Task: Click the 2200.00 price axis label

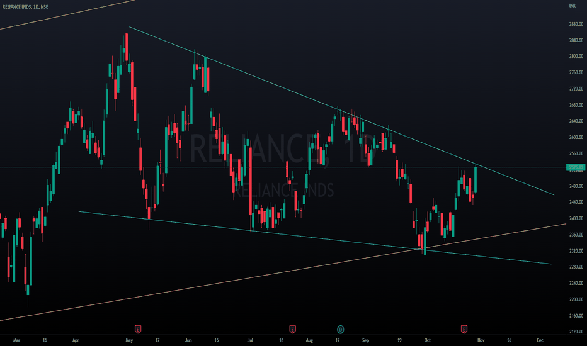Action: click(x=576, y=299)
